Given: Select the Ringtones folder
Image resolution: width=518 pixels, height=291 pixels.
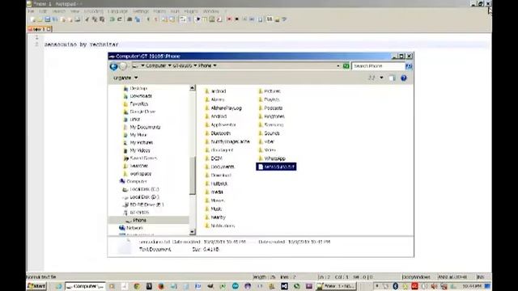Looking at the screenshot, I should point(271,116).
